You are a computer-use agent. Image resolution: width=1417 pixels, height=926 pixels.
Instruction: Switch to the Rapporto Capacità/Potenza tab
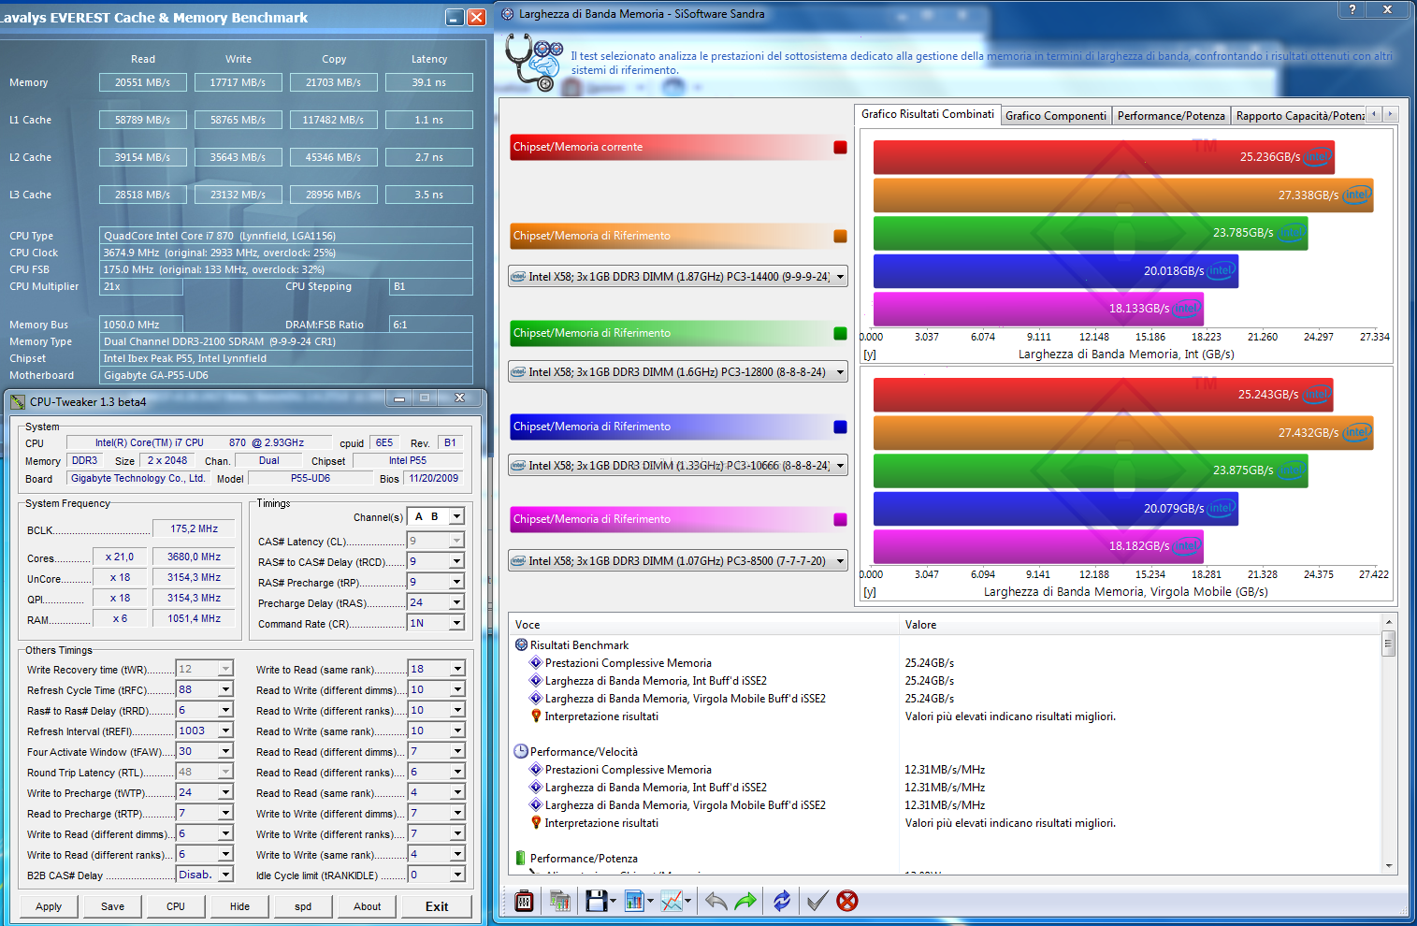[1299, 116]
